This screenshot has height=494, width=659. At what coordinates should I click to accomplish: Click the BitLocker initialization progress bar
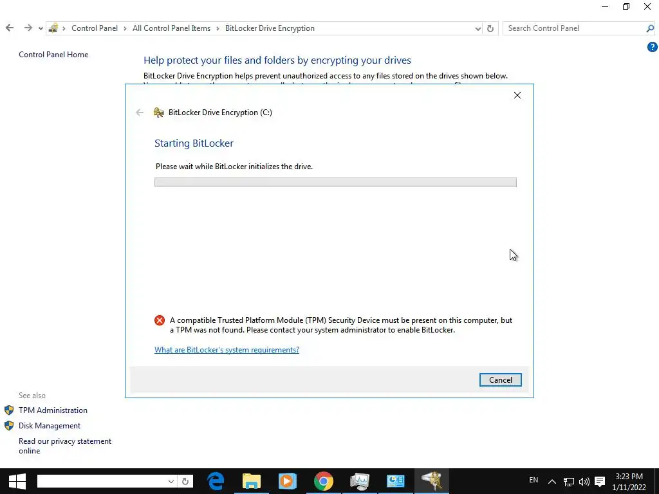pyautogui.click(x=335, y=182)
